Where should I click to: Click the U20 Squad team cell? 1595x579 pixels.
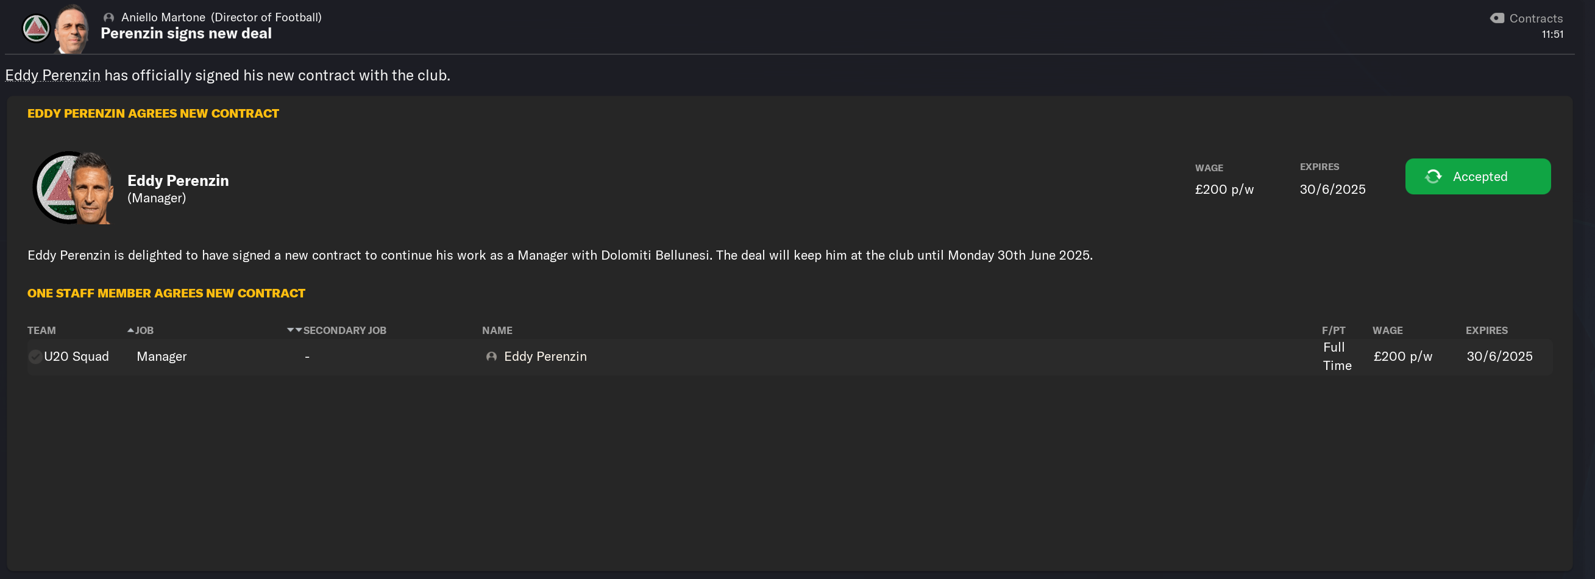(76, 357)
